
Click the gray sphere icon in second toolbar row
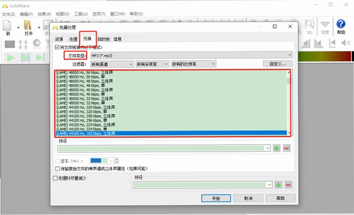[x=37, y=44]
